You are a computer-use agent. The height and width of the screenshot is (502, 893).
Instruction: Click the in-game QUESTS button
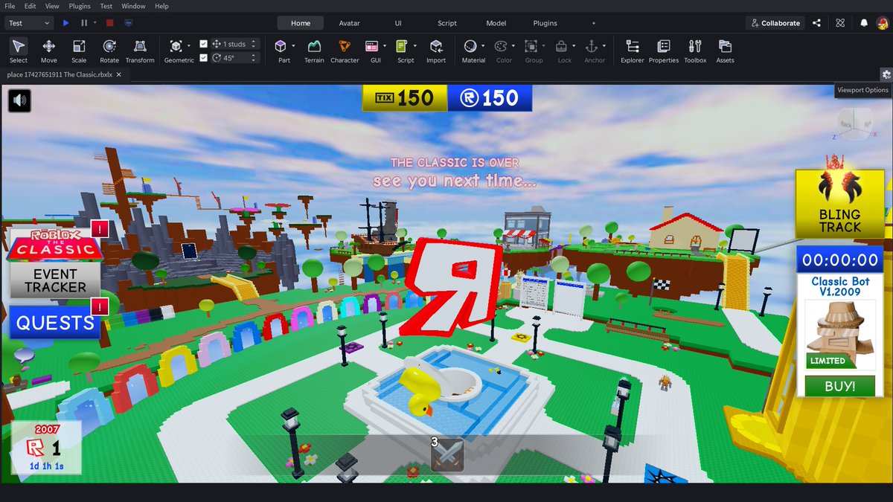pos(55,323)
